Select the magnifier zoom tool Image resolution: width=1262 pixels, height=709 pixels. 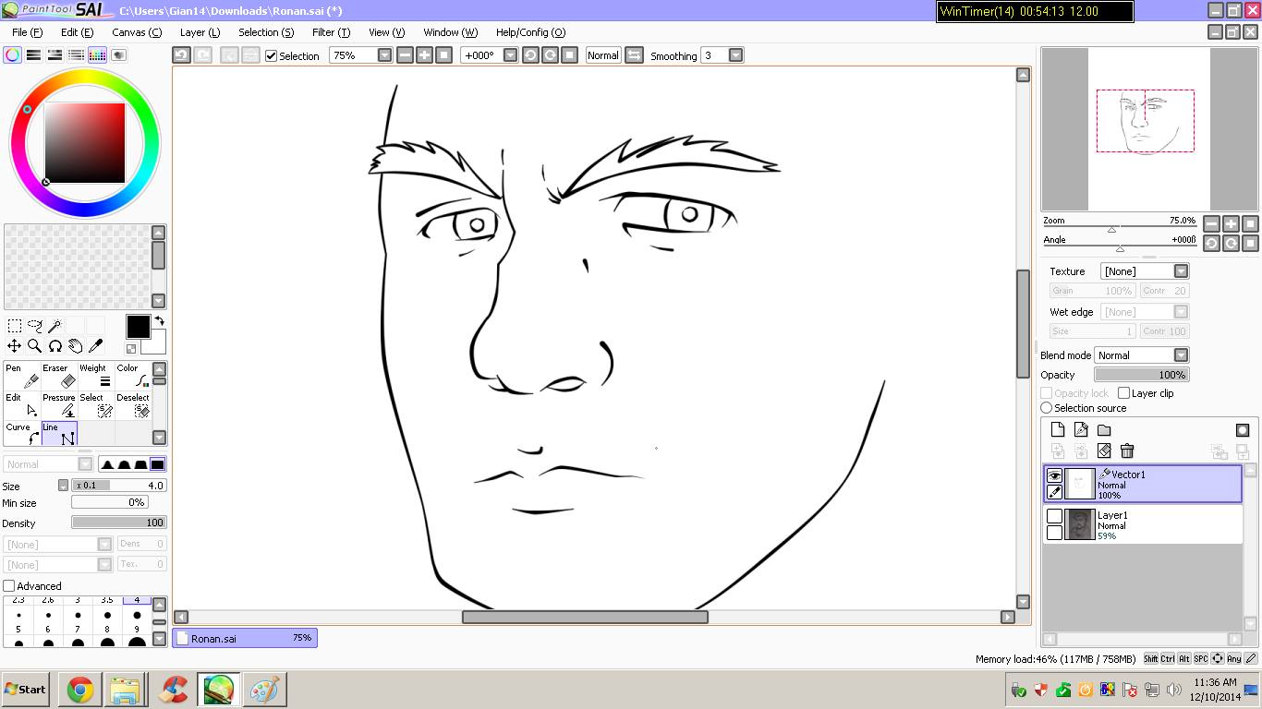(35, 346)
